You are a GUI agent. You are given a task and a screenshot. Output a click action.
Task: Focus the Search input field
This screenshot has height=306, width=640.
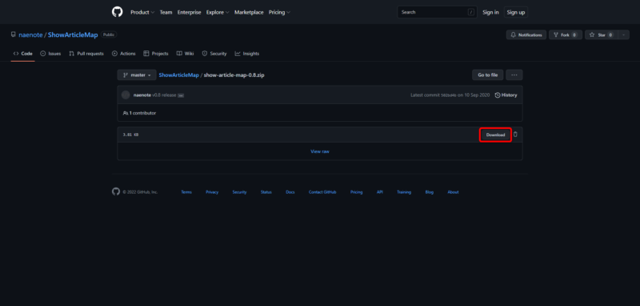(x=437, y=12)
